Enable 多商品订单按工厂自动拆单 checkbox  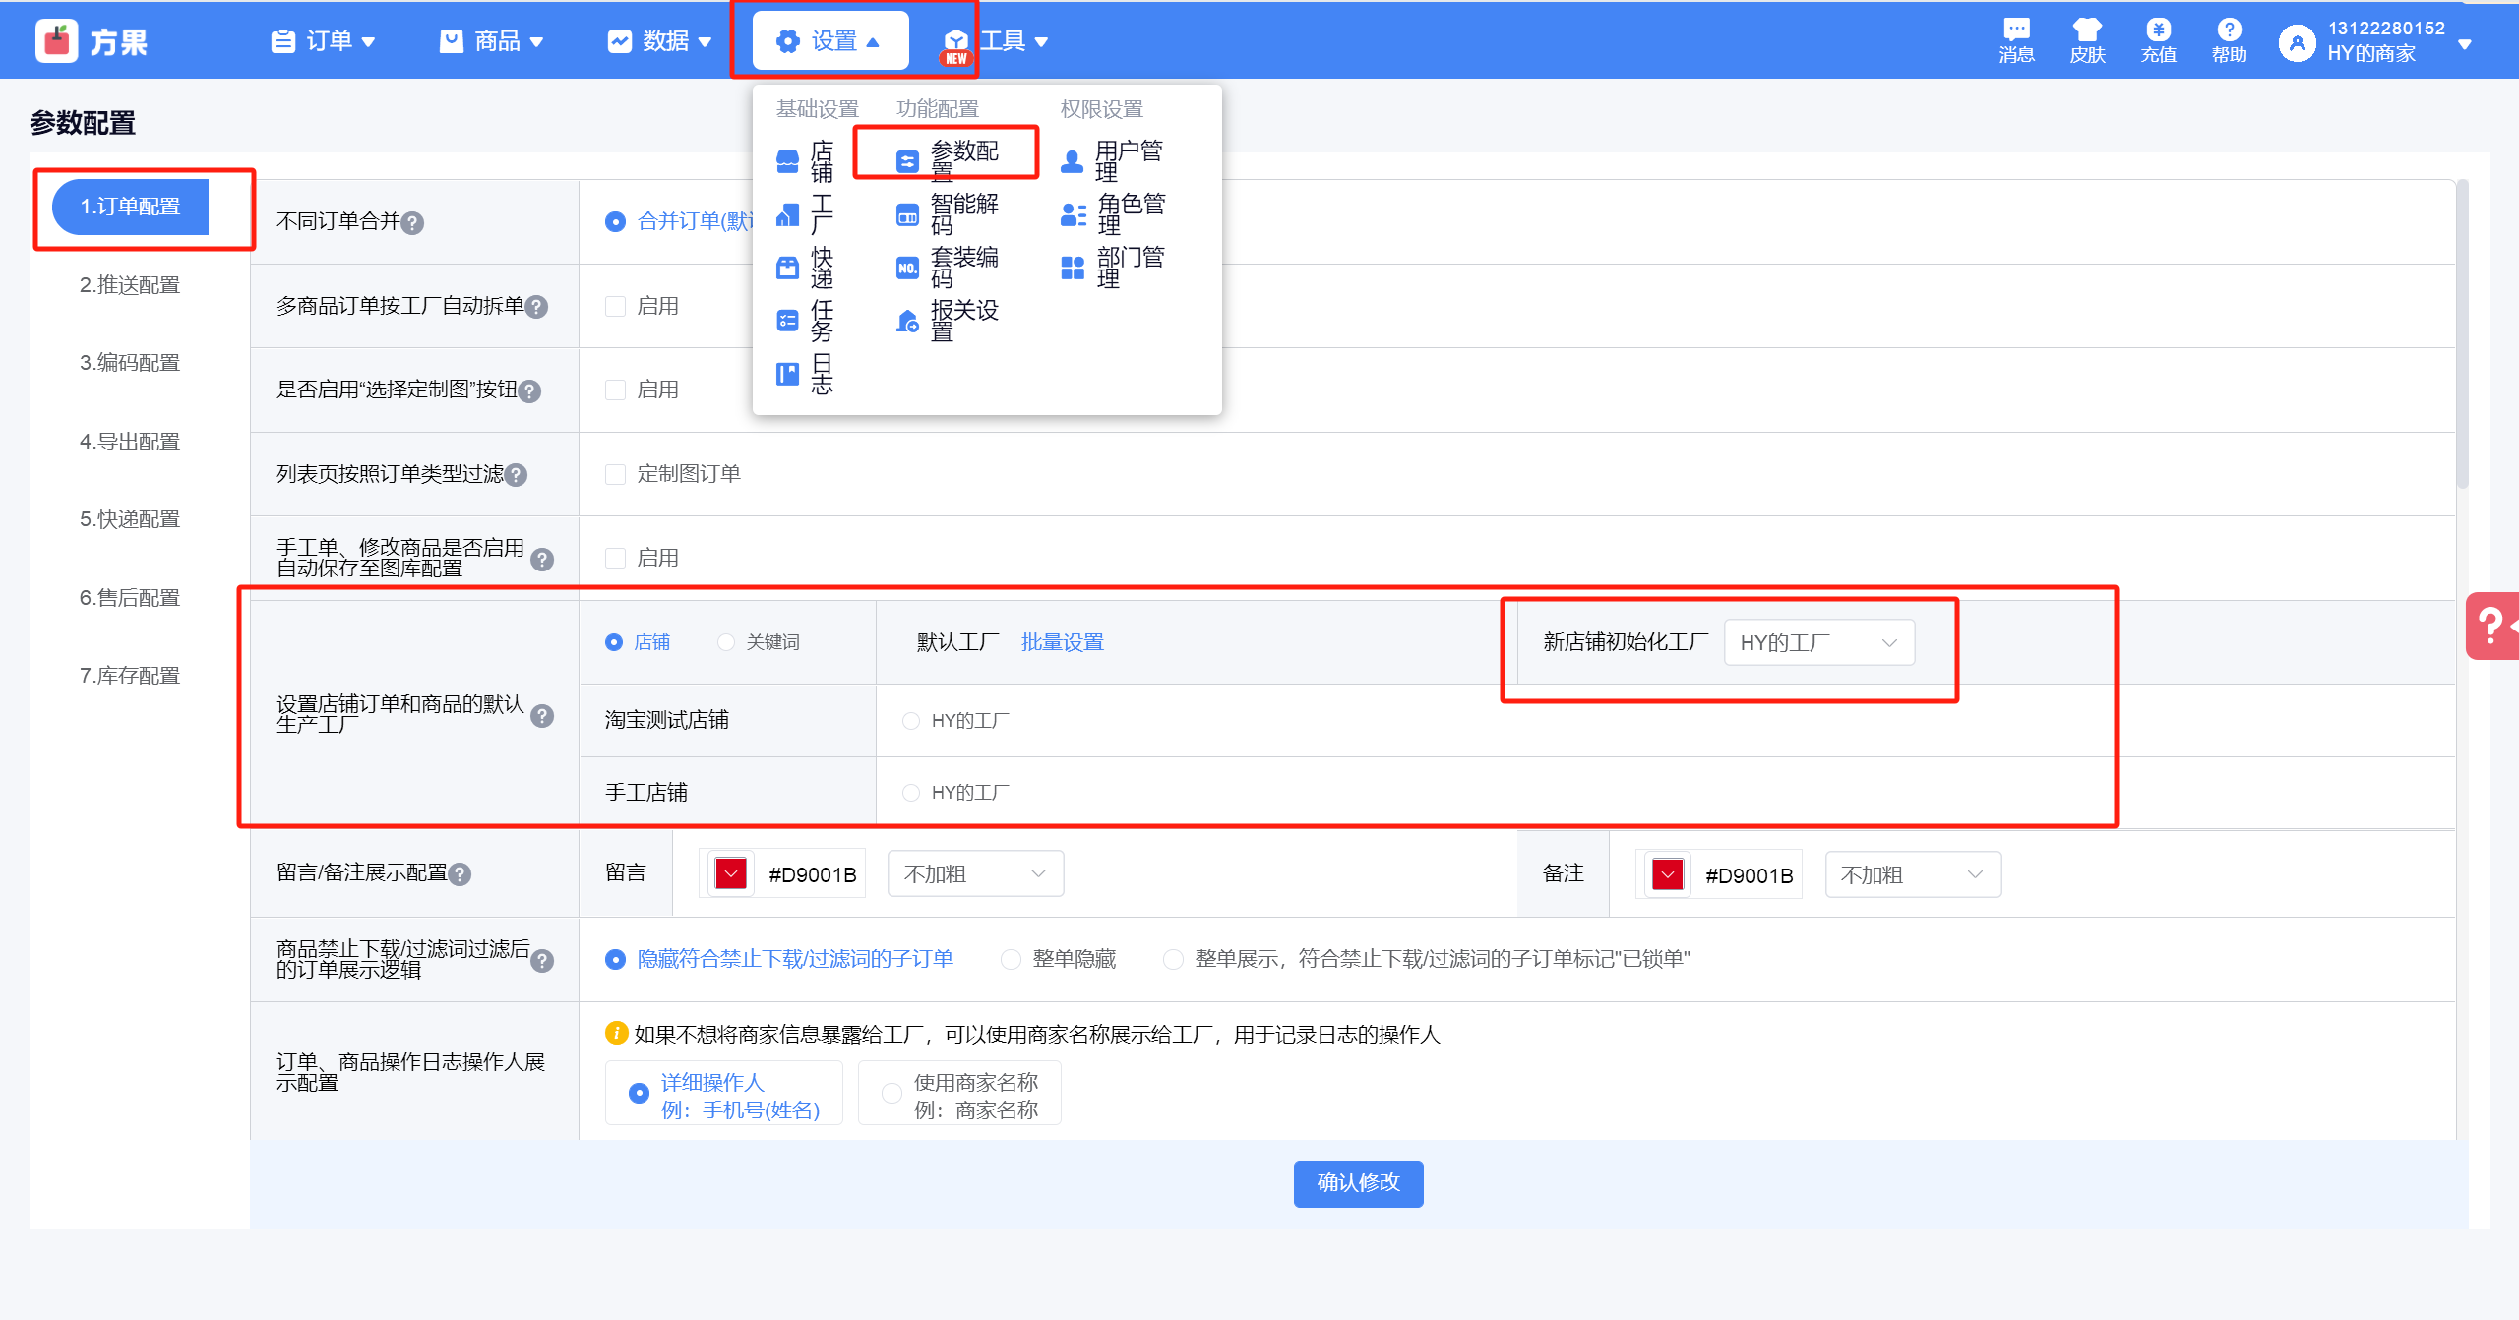pos(616,307)
